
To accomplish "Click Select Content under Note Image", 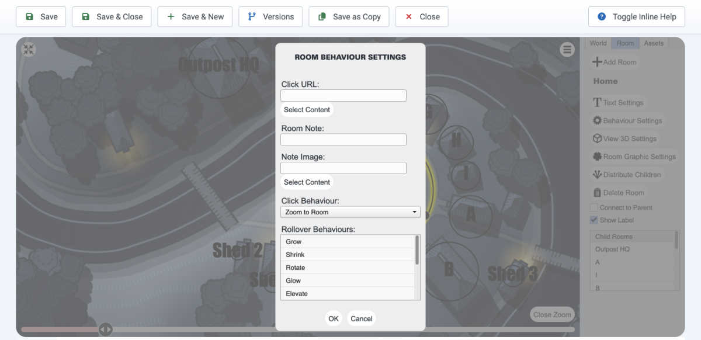I will (x=307, y=182).
